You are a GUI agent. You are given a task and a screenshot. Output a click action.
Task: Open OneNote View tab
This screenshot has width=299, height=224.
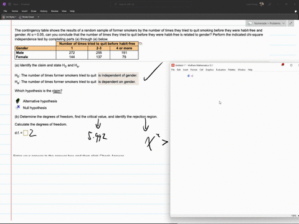[64, 11]
